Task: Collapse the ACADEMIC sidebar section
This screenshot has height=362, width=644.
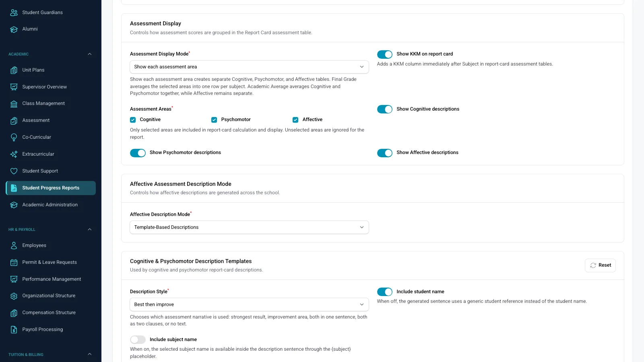Action: pyautogui.click(x=89, y=54)
